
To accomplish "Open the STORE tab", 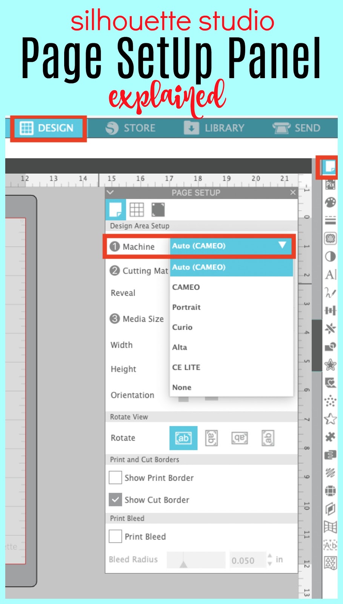I will (131, 128).
